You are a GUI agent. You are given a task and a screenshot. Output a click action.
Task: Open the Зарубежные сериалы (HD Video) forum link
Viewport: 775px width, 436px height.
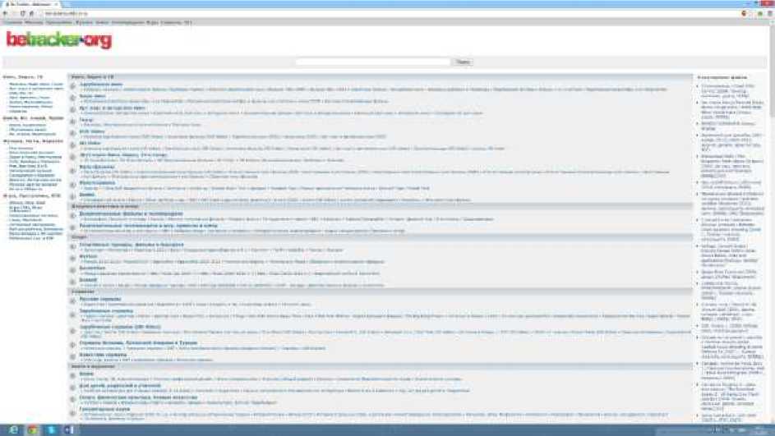120,327
